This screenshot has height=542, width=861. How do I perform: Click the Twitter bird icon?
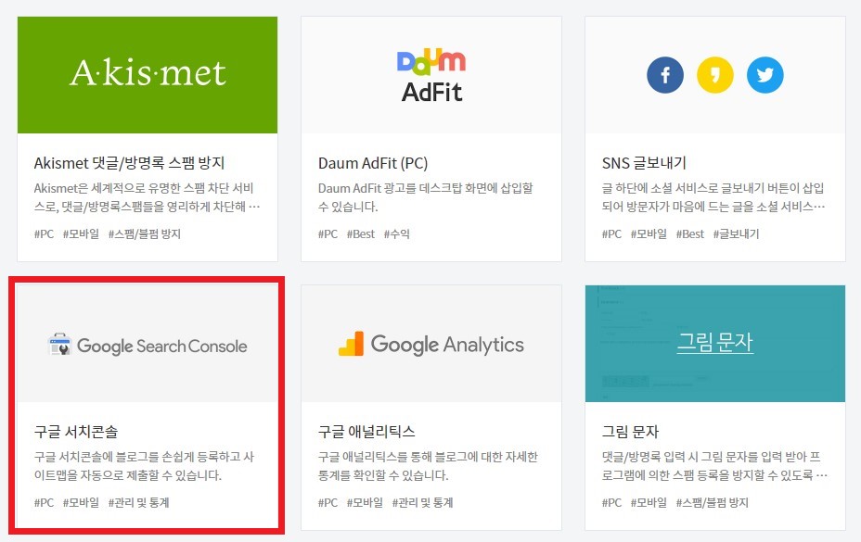pos(765,75)
